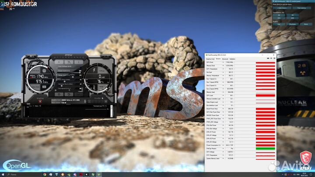Click the Afterburner Profile lock icon
The width and height of the screenshot is (315, 177).
coord(102,98)
